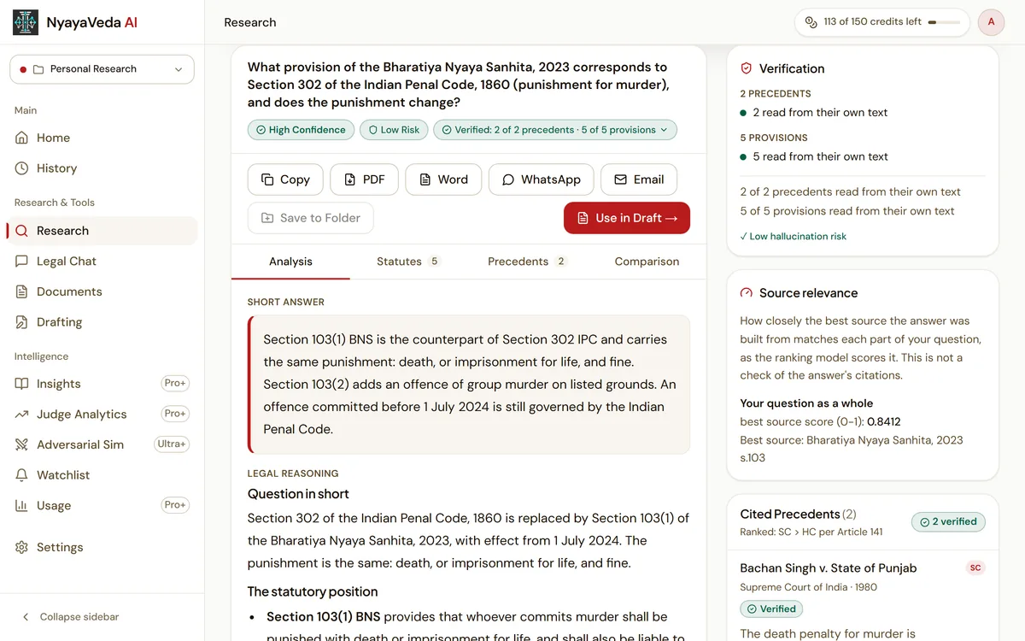
Task: Click the Home house icon
Action: (21, 138)
